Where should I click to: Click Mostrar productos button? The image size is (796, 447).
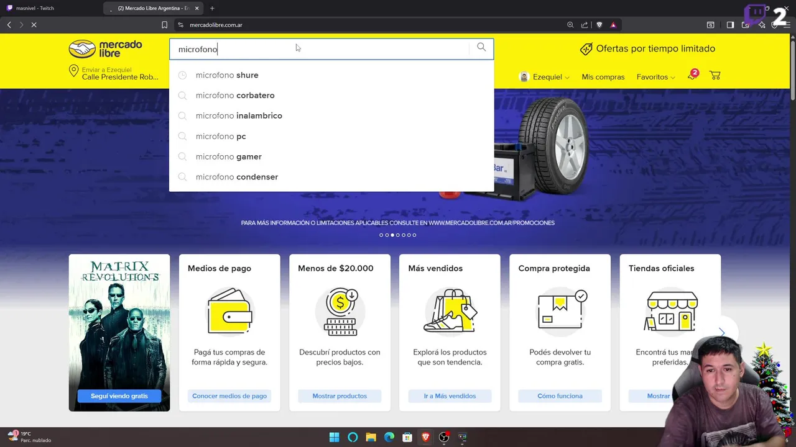coord(340,396)
